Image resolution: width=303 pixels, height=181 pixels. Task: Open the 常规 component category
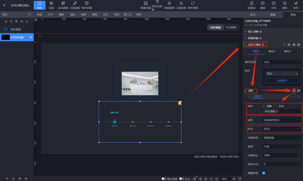39,15
